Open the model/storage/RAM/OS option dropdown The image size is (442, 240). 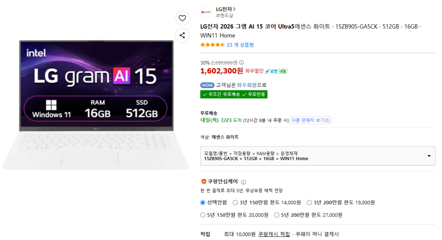(x=318, y=156)
